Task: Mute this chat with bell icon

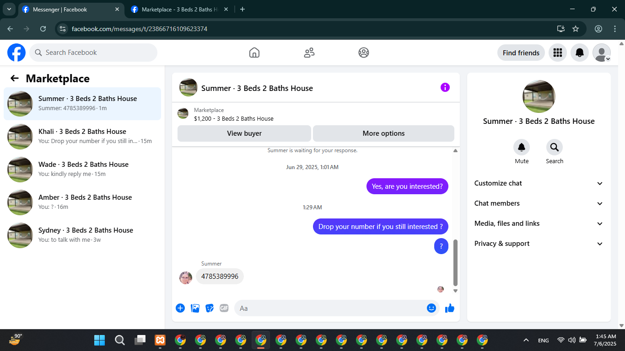Action: (x=522, y=147)
